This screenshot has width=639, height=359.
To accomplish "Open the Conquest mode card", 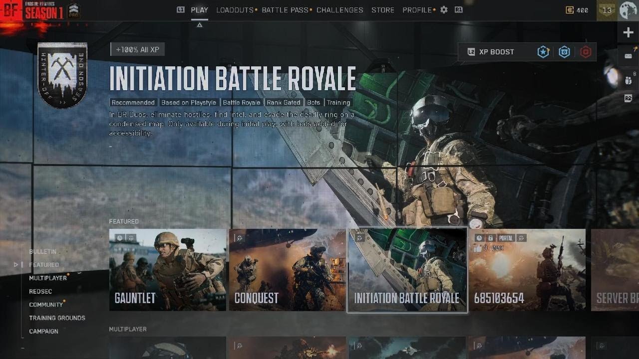I will click(287, 270).
